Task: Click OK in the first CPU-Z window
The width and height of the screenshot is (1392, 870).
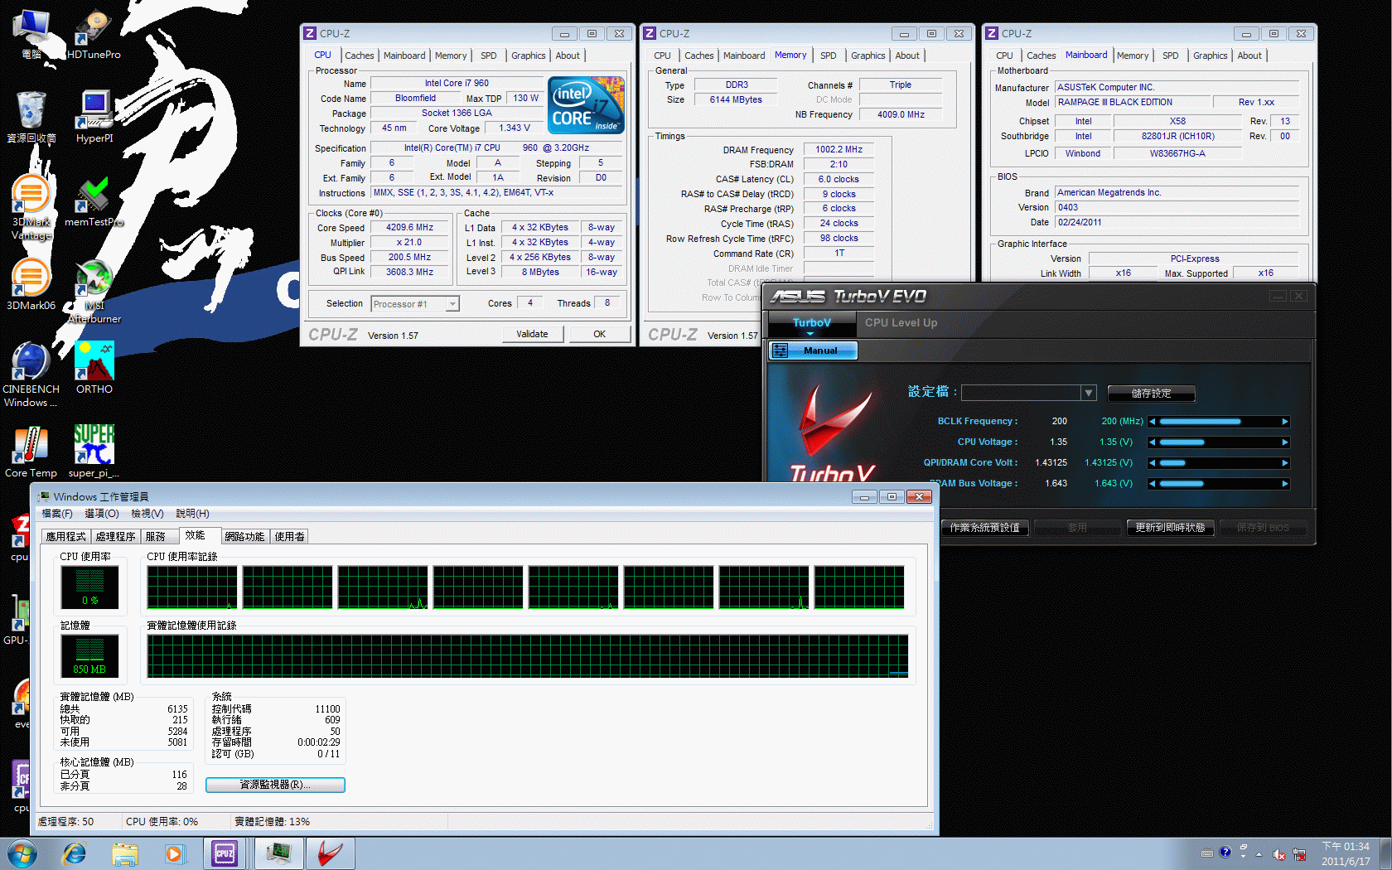Action: [x=599, y=334]
